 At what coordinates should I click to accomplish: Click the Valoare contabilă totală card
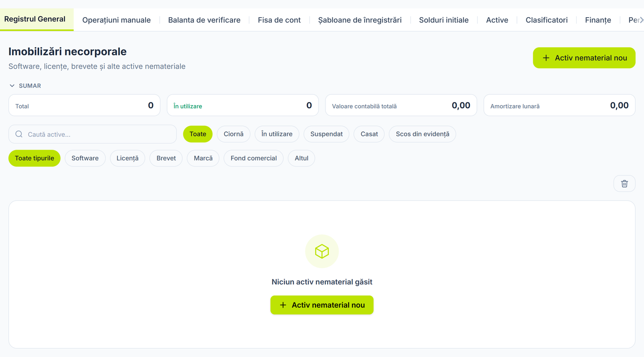401,106
